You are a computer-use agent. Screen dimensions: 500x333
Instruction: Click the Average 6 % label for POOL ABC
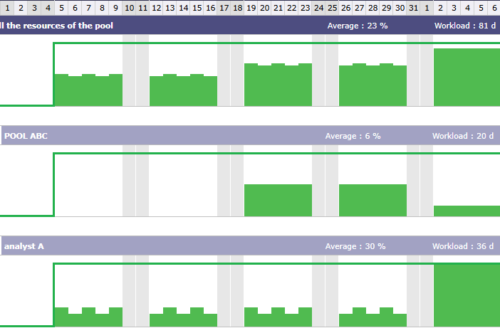click(x=353, y=136)
